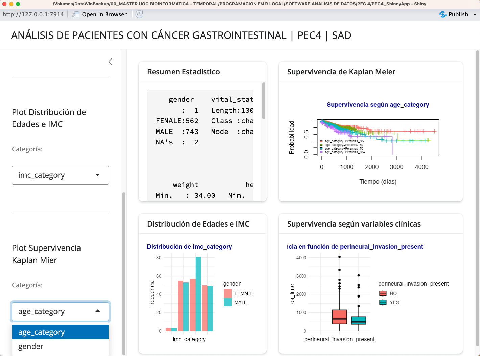Click the MALE legend color swatch

[228, 302]
